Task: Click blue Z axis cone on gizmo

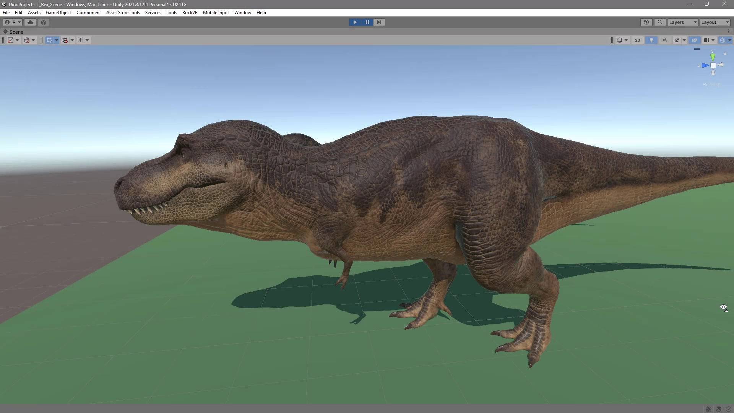Action: pyautogui.click(x=705, y=65)
